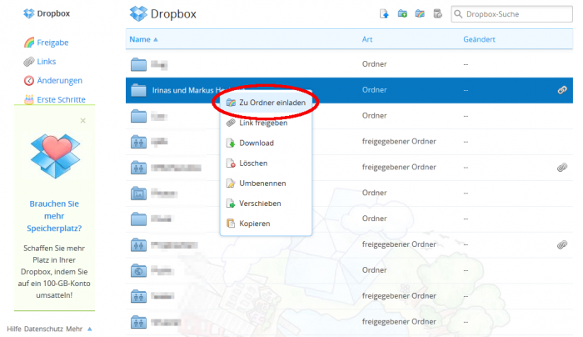
Task: Click the new folder toolbar icon
Action: (x=402, y=14)
